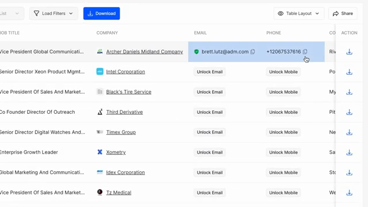This screenshot has height=207, width=368.
Task: Download action icon for Idex Corporation row
Action: 349,172
